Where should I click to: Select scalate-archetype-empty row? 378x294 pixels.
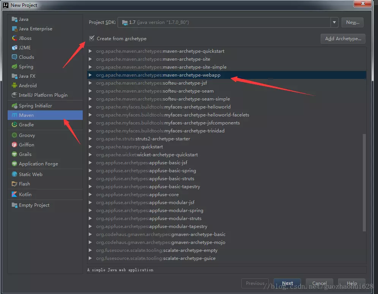pos(227,250)
